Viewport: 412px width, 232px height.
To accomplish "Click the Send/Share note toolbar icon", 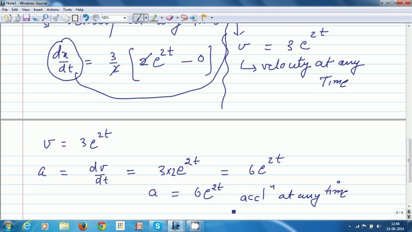I will (36, 18).
